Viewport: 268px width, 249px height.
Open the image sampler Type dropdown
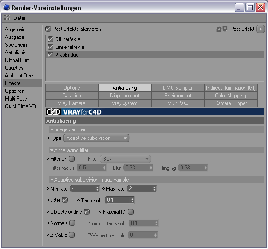pos(96,138)
